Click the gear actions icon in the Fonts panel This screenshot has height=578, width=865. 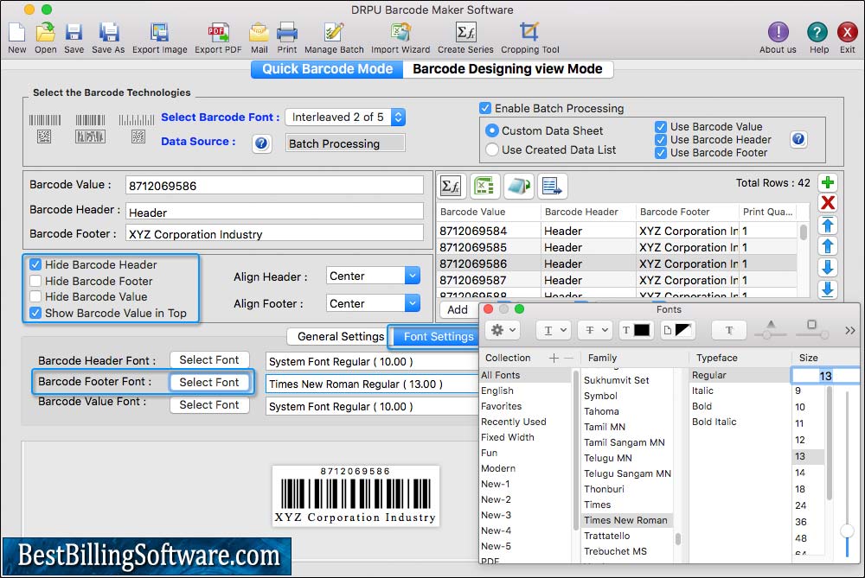coord(503,330)
